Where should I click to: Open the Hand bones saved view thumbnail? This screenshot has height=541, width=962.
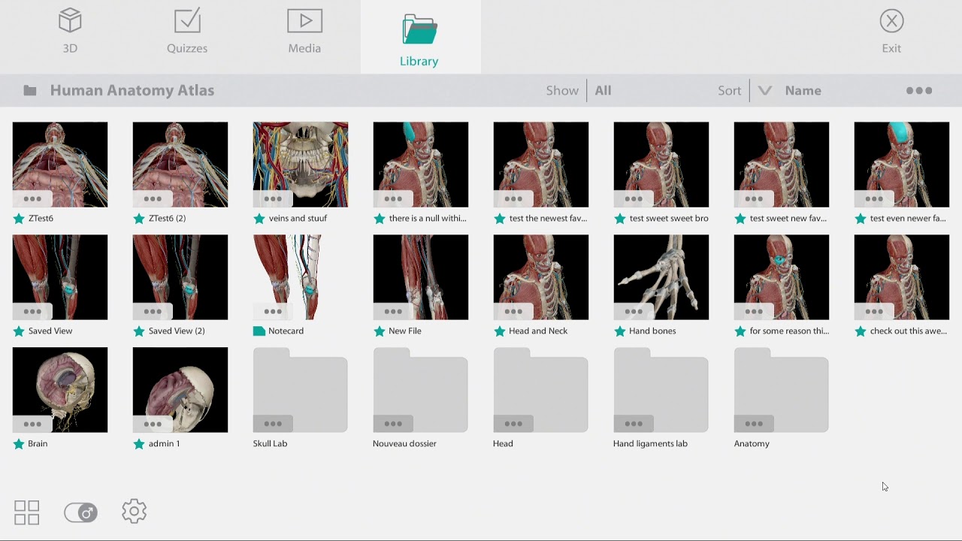point(661,277)
